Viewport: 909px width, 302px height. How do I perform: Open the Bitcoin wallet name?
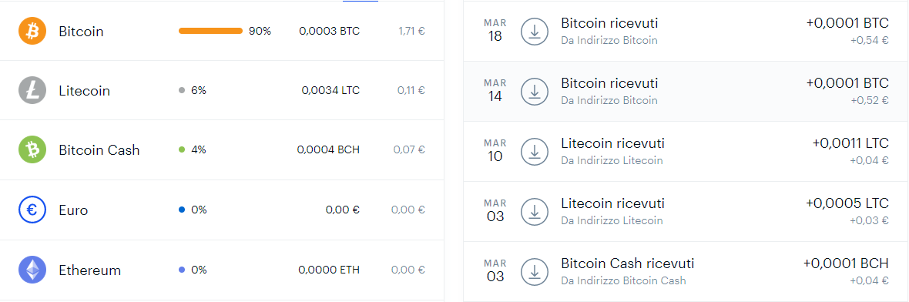tap(81, 32)
